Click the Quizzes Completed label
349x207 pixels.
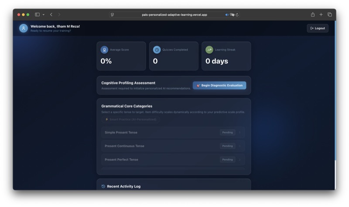(x=175, y=50)
